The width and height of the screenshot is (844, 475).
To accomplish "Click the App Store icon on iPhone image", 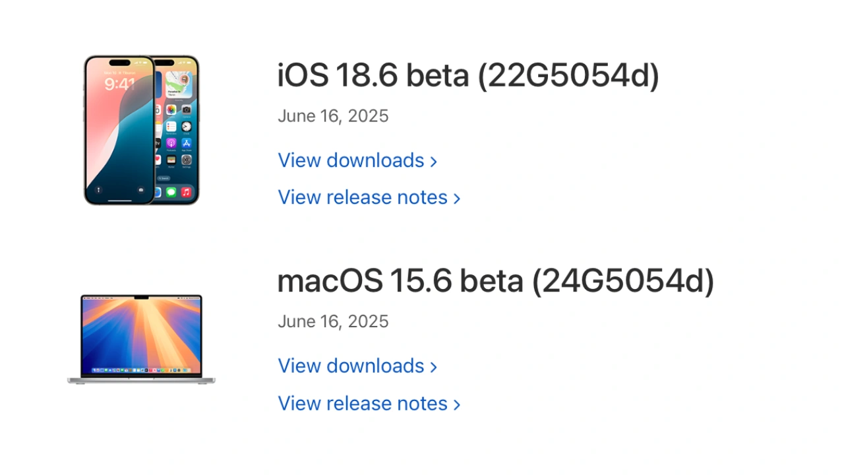I will [x=187, y=143].
